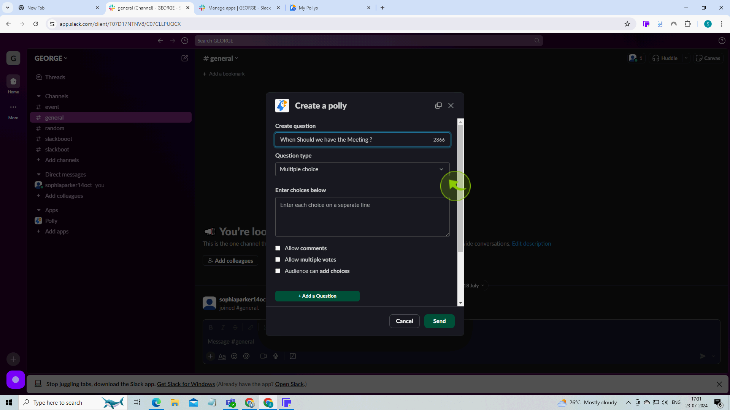Open the History clock icon

[x=185, y=41]
